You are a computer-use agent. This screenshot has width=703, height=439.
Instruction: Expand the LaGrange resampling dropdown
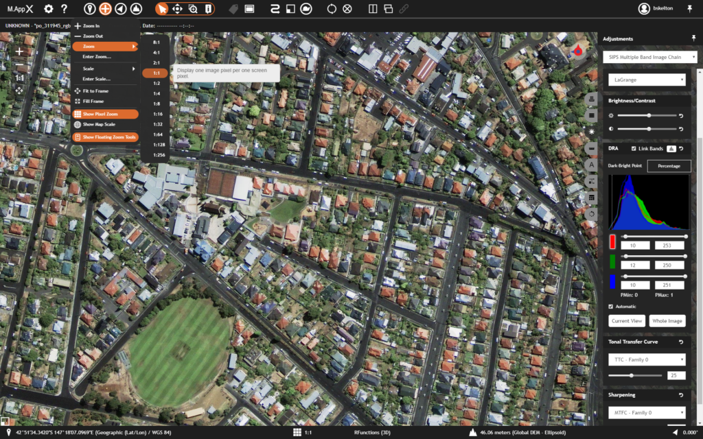click(647, 79)
